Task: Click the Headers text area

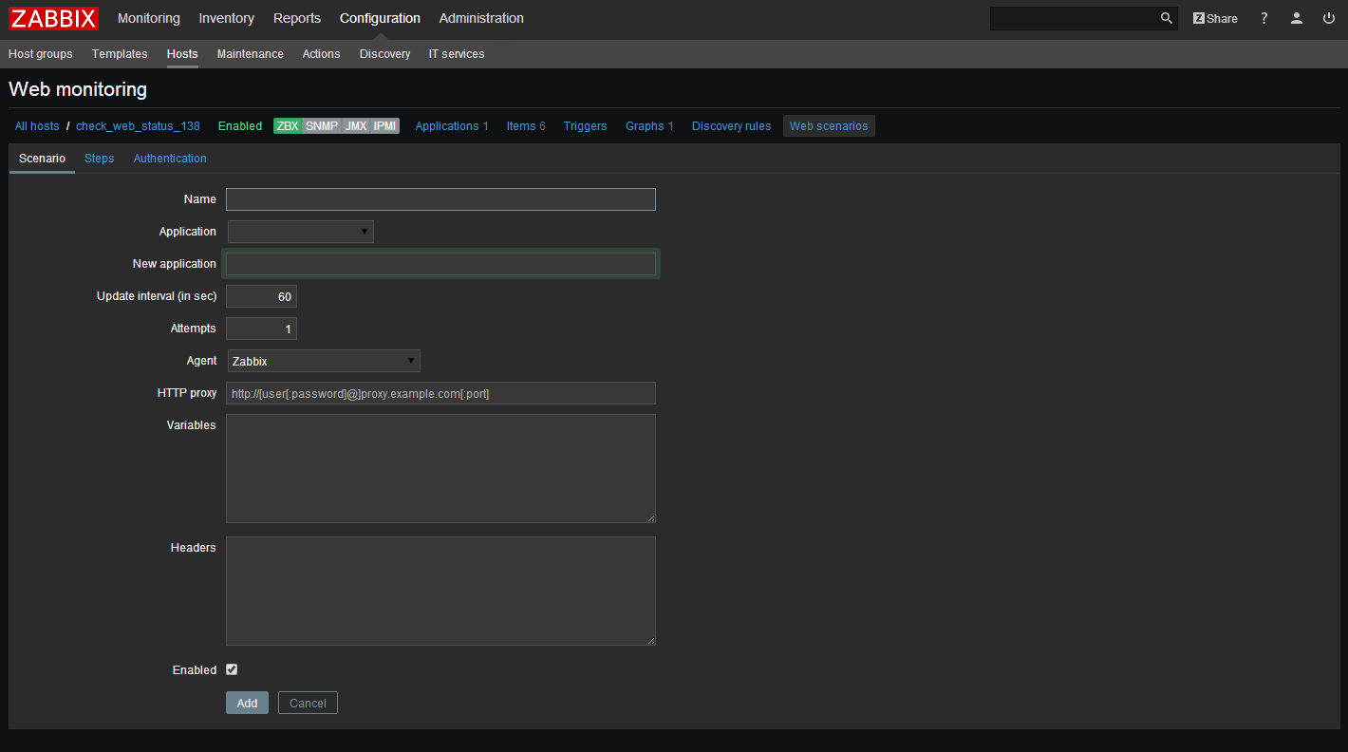Action: [440, 591]
